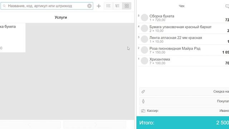Click the Хризантема item image circle
The height and width of the screenshot is (129, 229).
pos(145,61)
